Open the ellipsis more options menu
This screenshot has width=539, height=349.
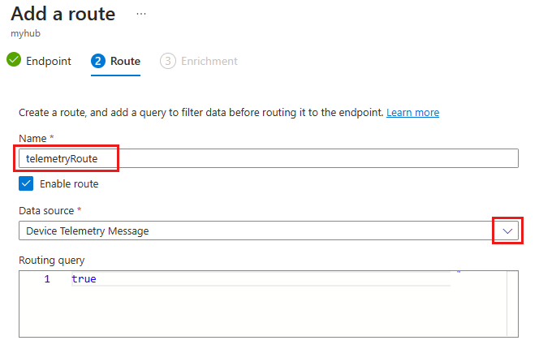(x=141, y=14)
